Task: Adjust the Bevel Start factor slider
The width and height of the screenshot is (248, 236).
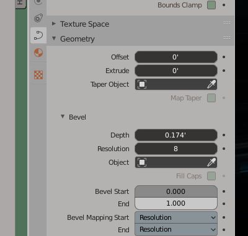Action: [176, 191]
